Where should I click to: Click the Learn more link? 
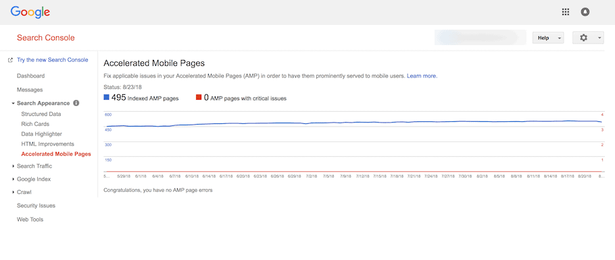422,76
